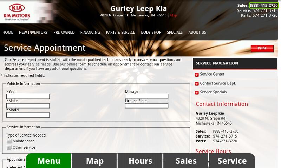Tap the Service tab in the bottom bar
Viewport: 281px width, 168px height.
click(x=232, y=161)
